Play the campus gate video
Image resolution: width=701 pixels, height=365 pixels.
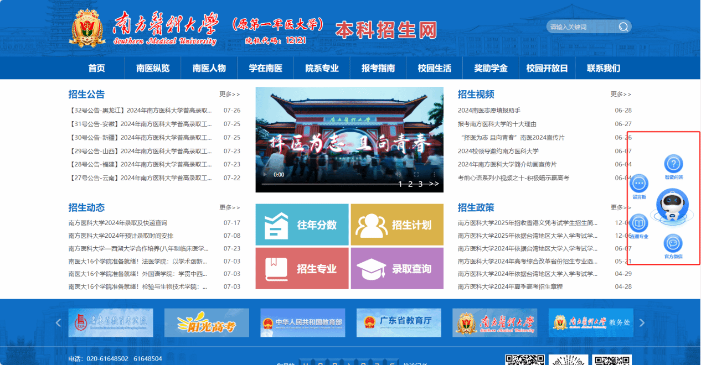click(265, 174)
